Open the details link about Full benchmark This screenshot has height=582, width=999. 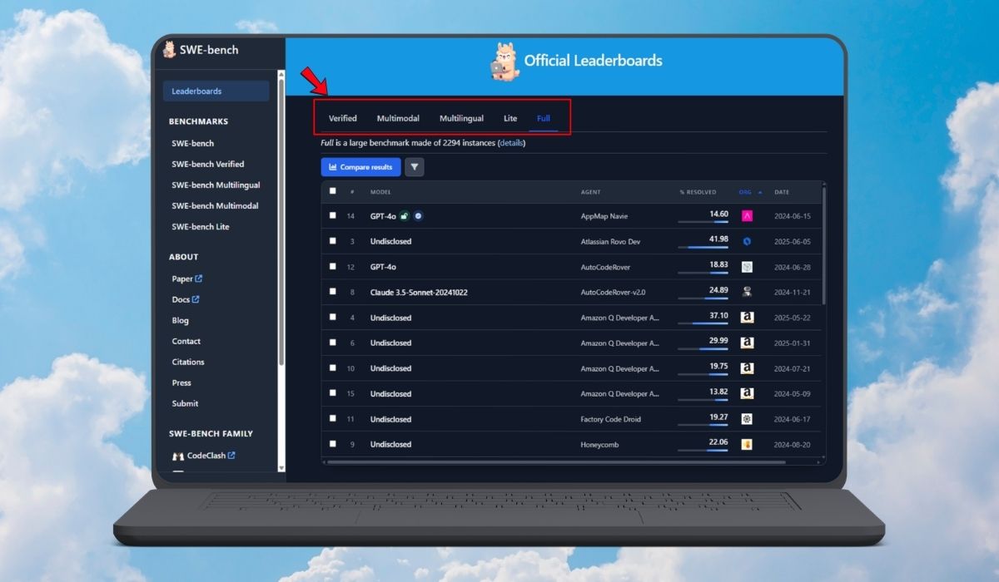[512, 143]
